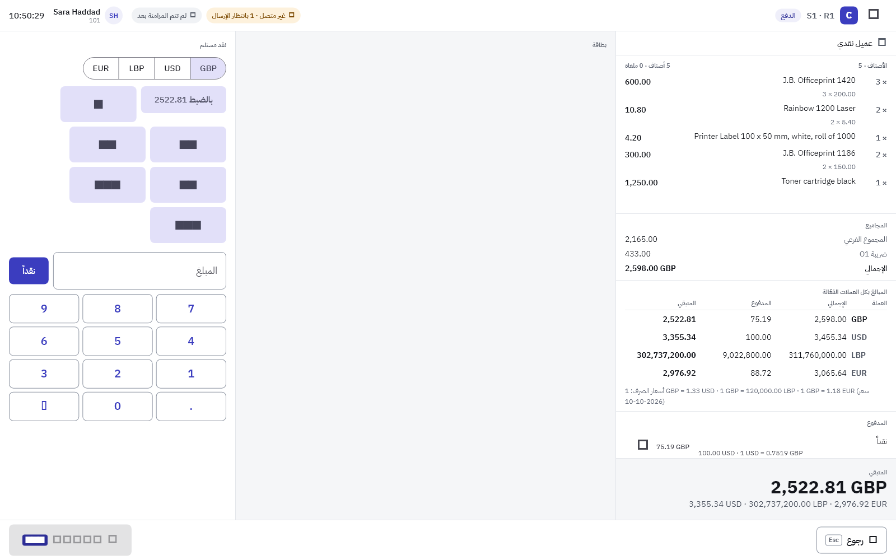This screenshot has height=560, width=896.
Task: Select GBP currency tab
Action: [208, 68]
